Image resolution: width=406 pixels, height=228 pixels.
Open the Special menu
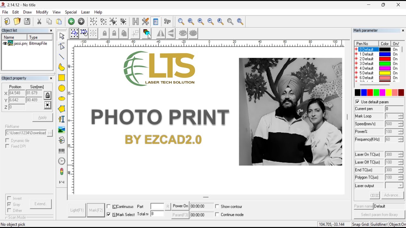pyautogui.click(x=71, y=12)
